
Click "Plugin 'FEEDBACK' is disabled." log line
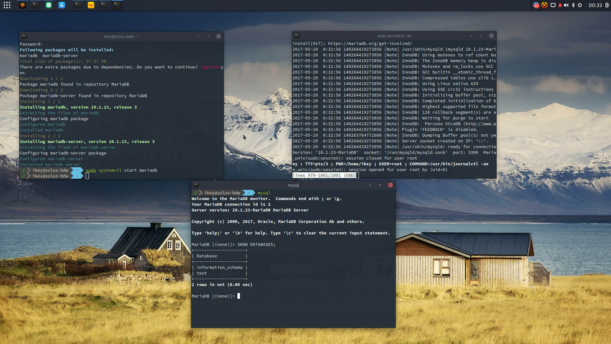440,130
